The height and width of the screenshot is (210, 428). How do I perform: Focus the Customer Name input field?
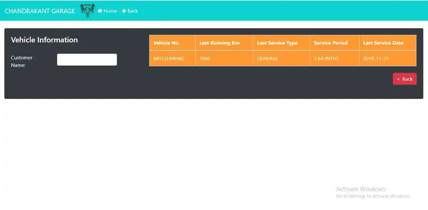click(87, 60)
